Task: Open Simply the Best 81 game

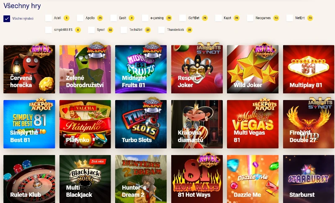Action: pyautogui.click(x=29, y=124)
